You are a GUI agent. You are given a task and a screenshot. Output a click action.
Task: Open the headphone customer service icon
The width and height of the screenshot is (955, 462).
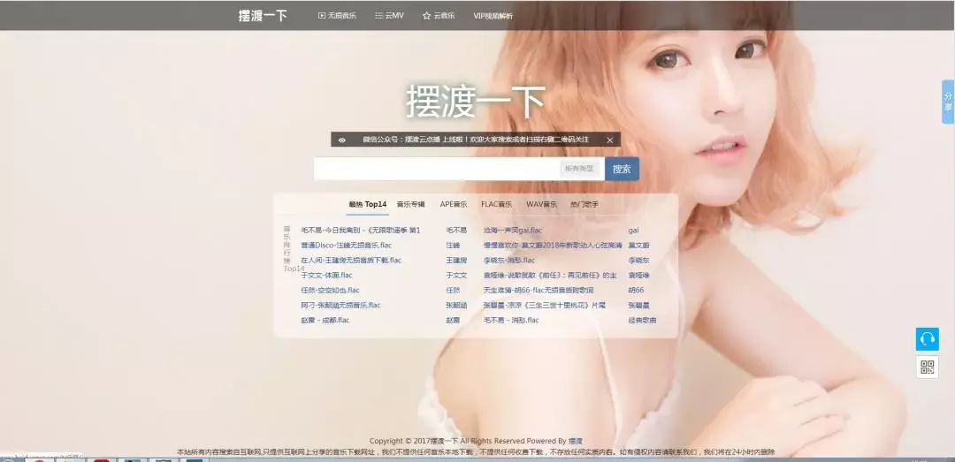pyautogui.click(x=927, y=339)
